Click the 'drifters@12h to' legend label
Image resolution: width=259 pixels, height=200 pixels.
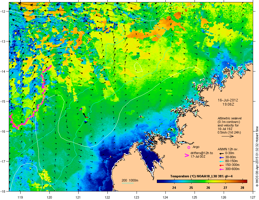coord(202,153)
